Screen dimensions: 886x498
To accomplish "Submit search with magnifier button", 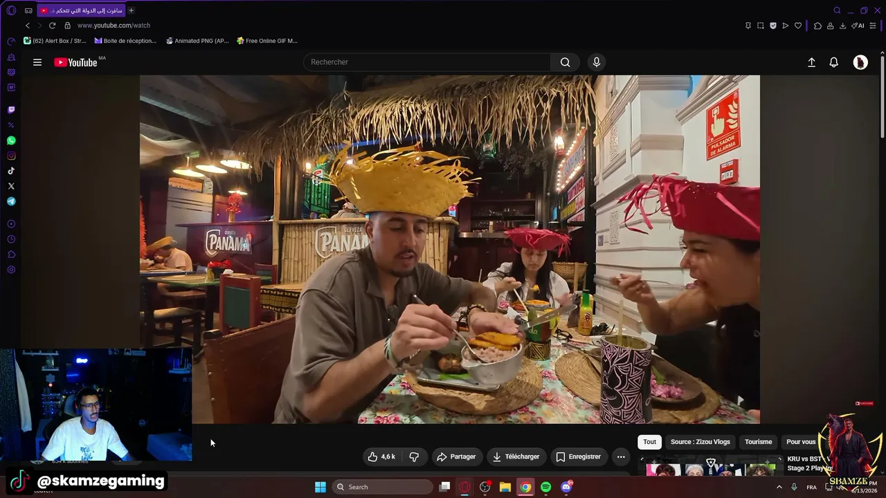I will click(566, 62).
